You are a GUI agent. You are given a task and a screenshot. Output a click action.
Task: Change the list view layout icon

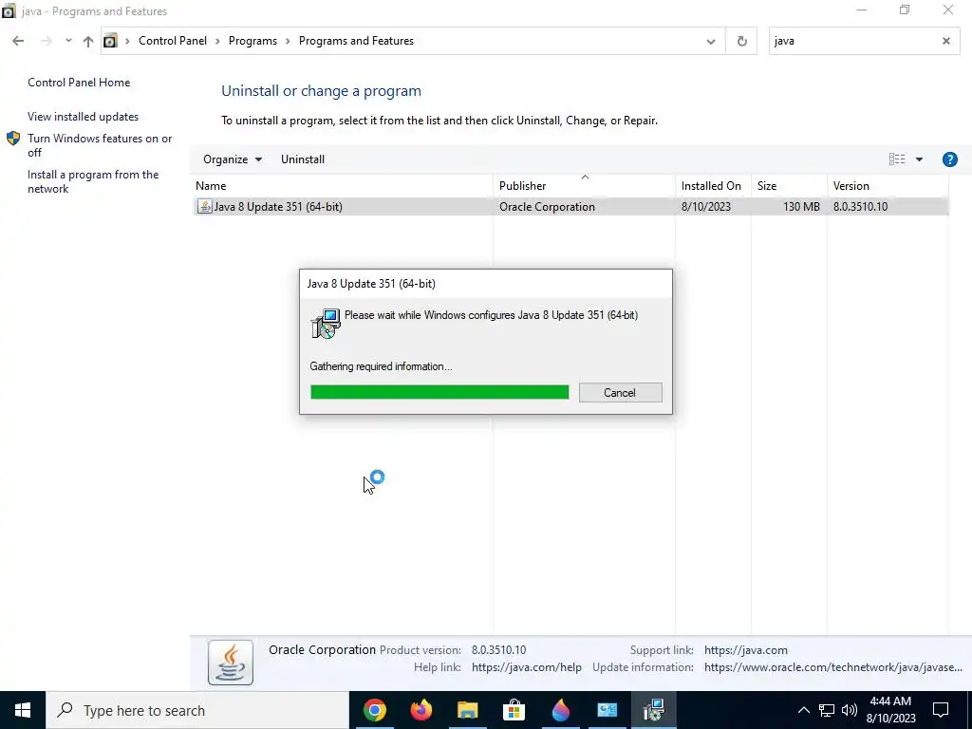[896, 159]
